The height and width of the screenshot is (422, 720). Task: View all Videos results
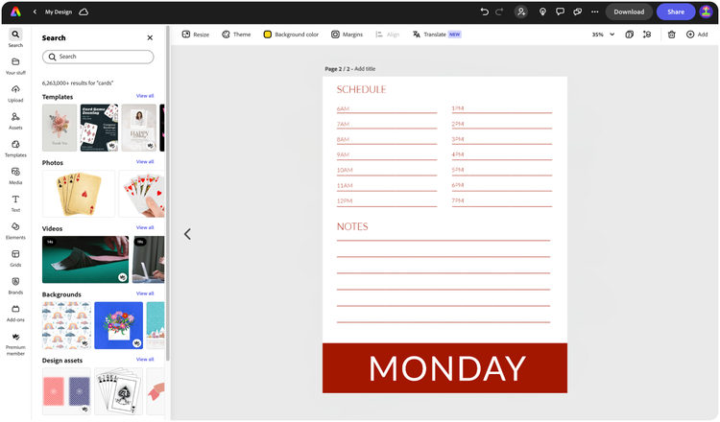coord(145,227)
